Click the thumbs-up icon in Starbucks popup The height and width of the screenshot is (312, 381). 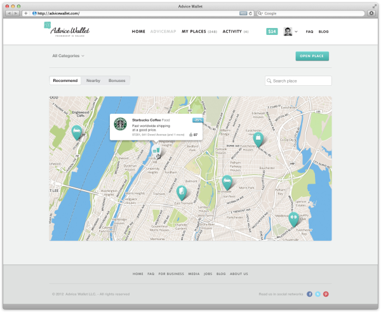190,135
